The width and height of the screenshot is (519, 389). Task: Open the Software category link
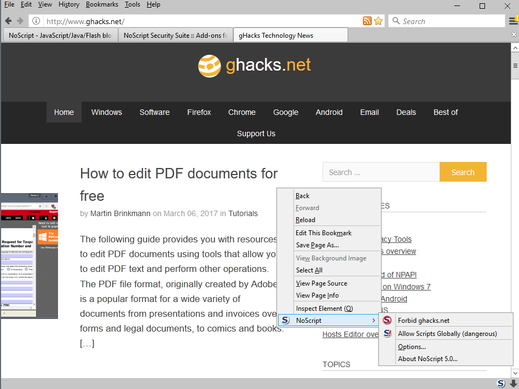(154, 112)
